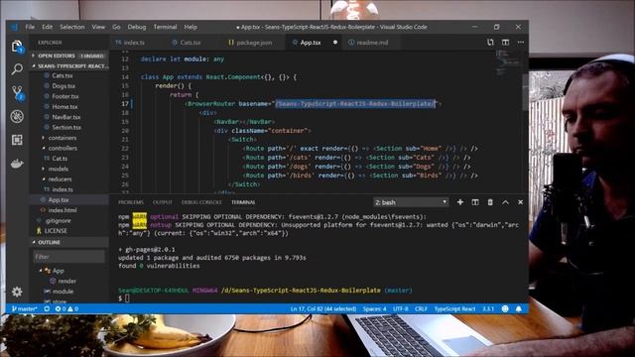Open the Source Control view icon
Image resolution: width=635 pixels, height=357 pixels.
[17, 92]
